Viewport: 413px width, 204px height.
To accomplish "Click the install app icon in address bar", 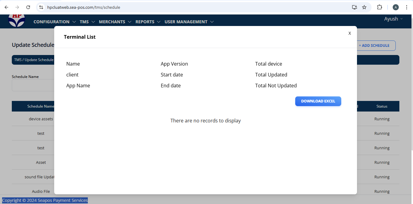I will 354,7.
